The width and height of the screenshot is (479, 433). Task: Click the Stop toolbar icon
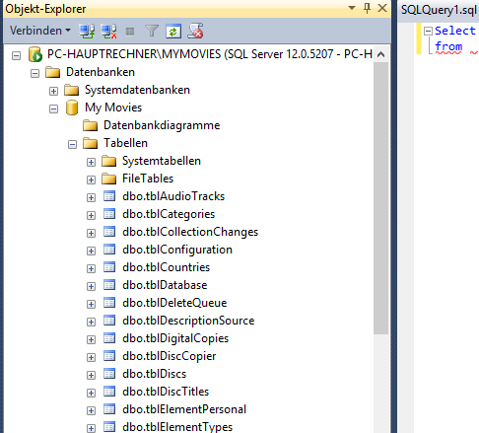[x=130, y=32]
